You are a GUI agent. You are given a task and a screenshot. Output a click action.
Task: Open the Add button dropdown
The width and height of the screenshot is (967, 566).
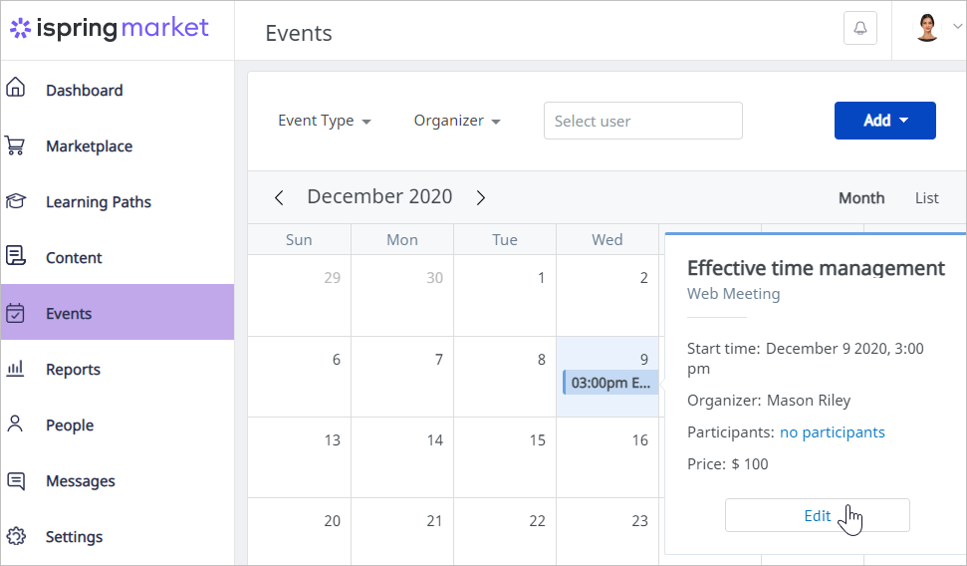(x=885, y=121)
